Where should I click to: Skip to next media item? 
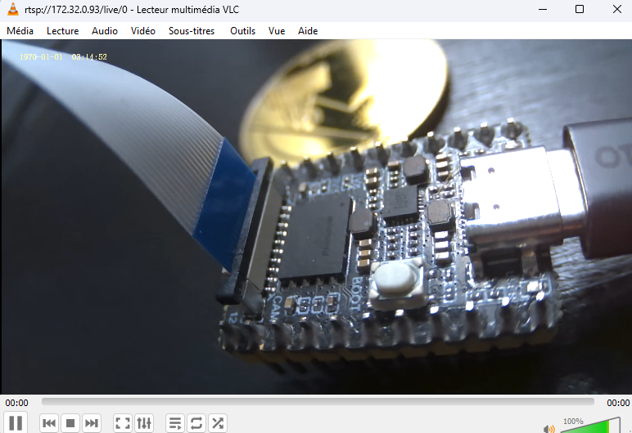92,422
